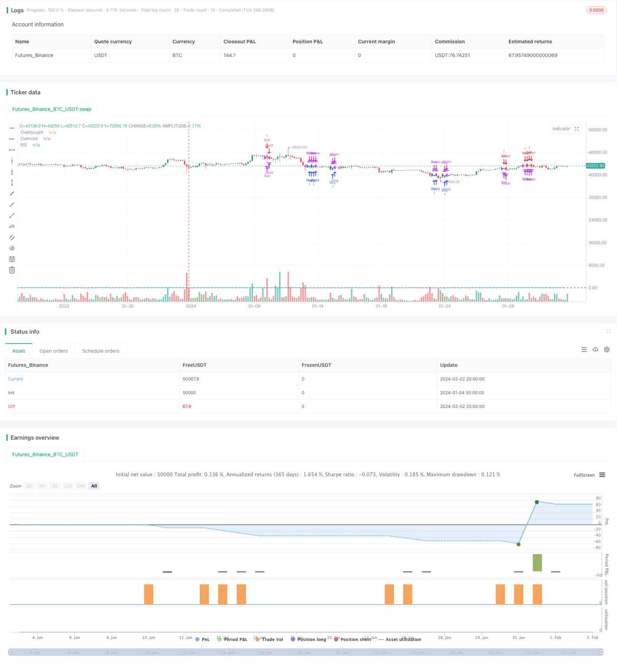Select the horizontal segment drawing tool

tap(12, 150)
